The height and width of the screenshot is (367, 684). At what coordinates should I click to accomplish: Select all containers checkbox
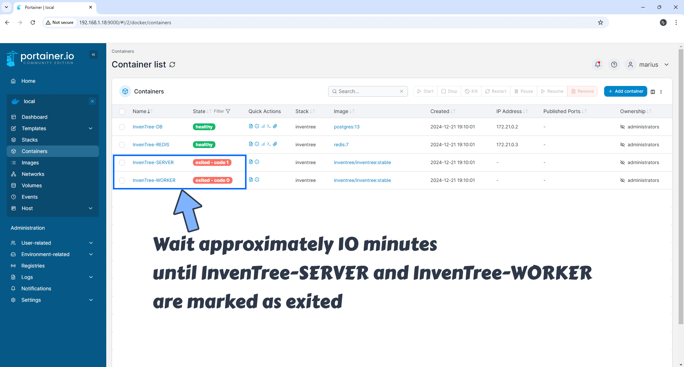coord(122,112)
